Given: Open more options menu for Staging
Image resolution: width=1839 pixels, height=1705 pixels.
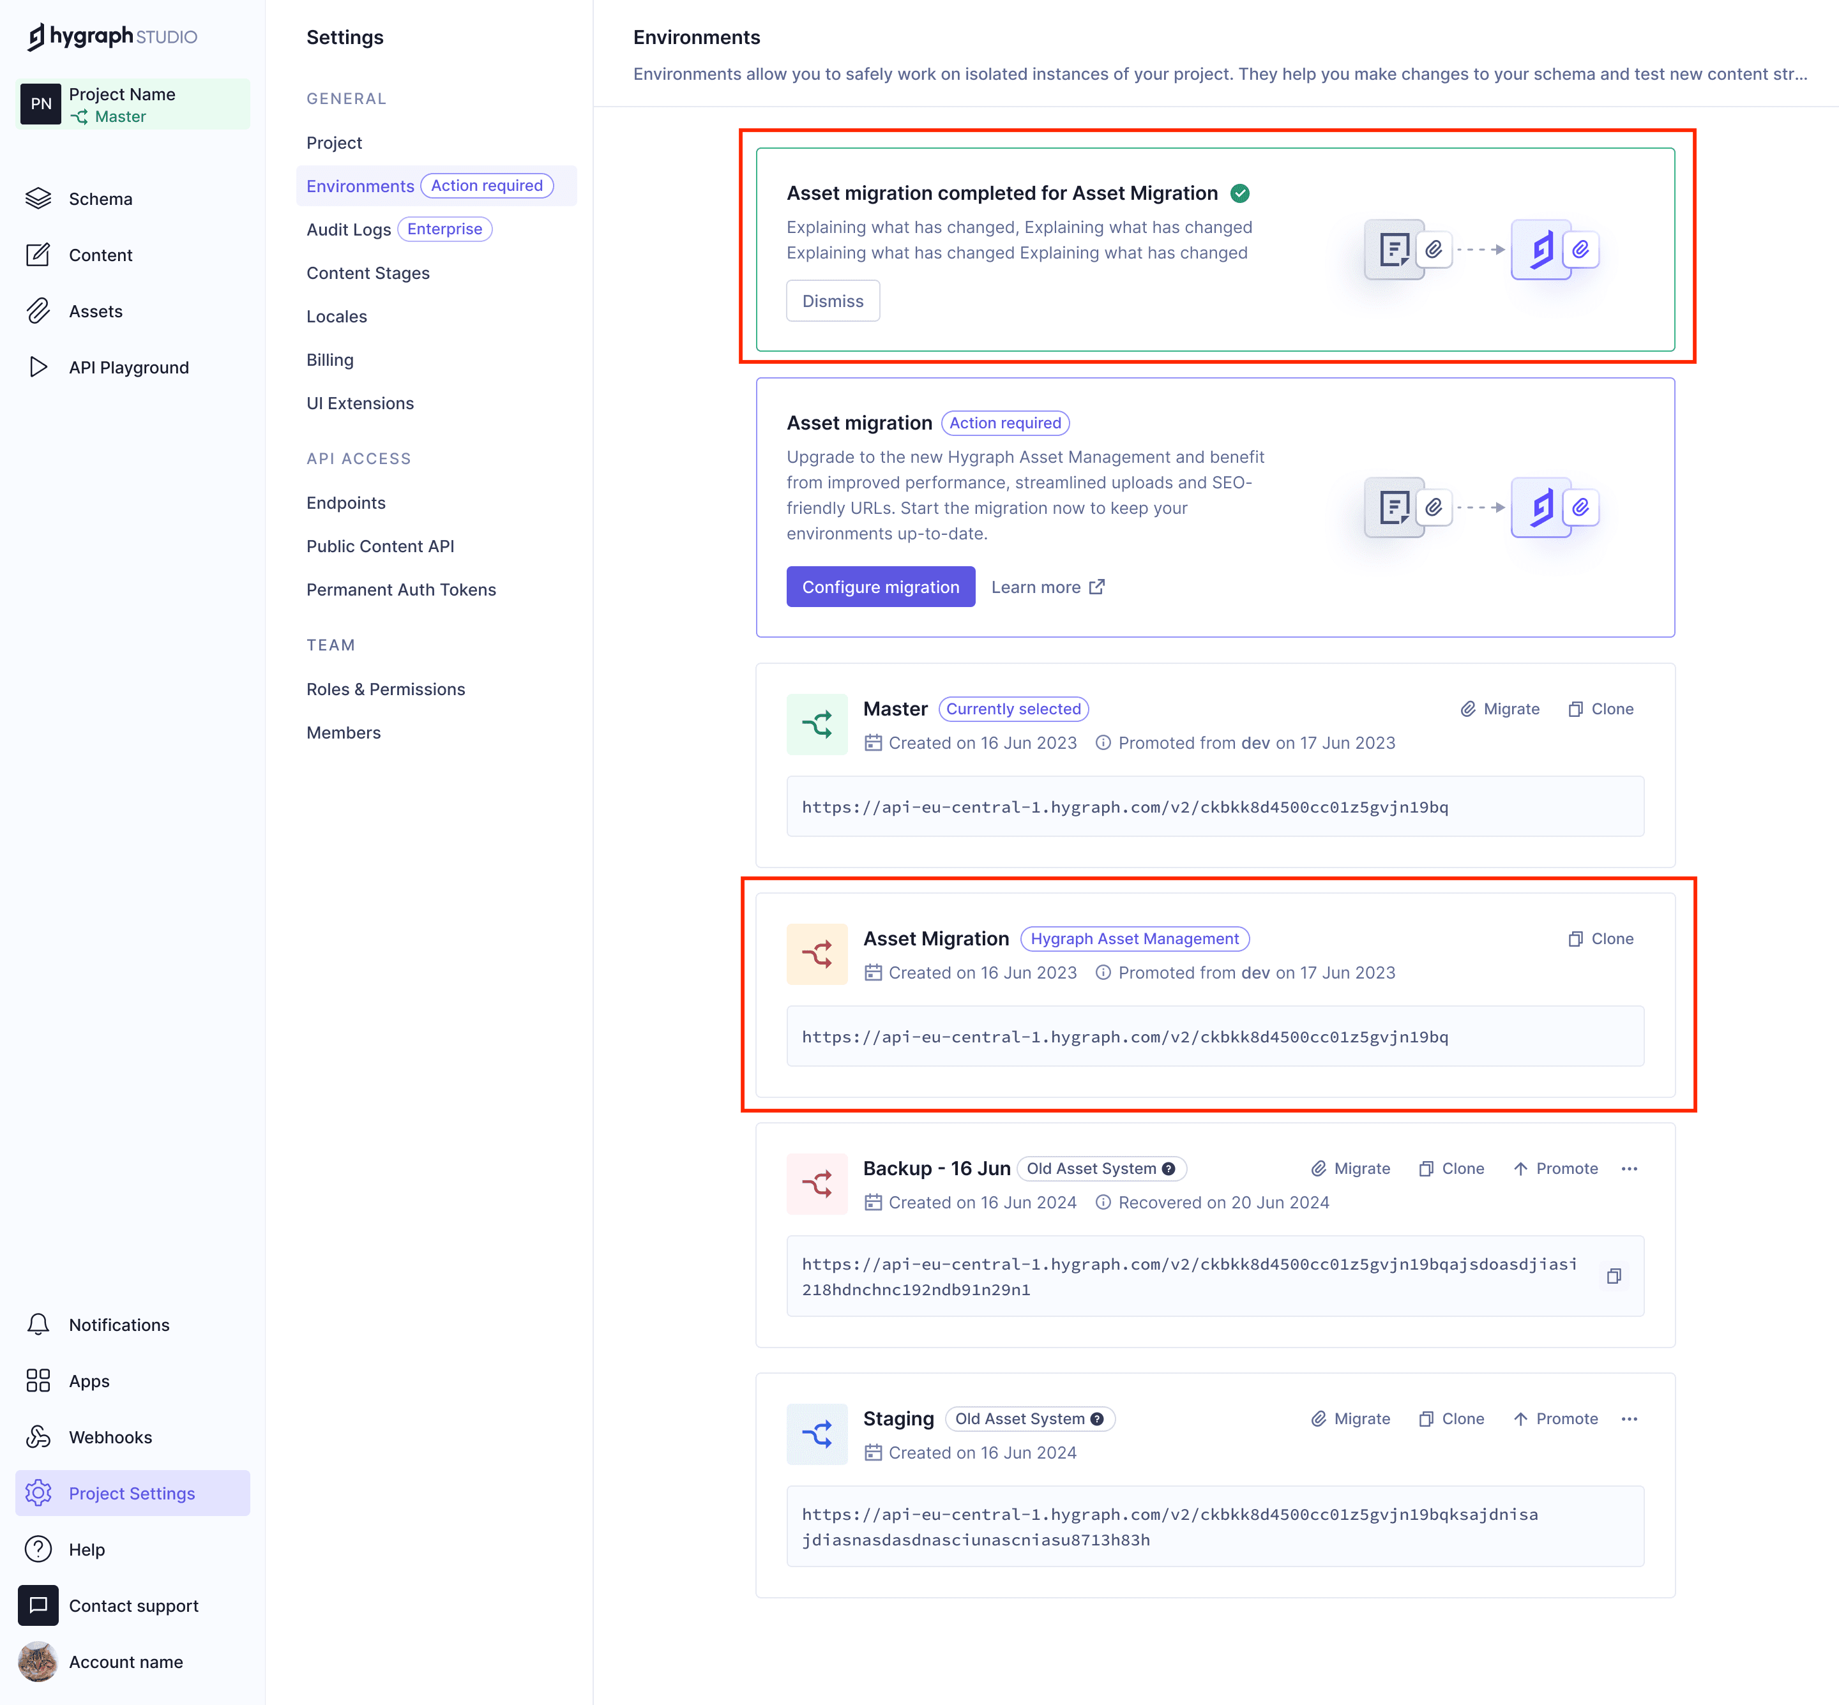Looking at the screenshot, I should click(1630, 1418).
